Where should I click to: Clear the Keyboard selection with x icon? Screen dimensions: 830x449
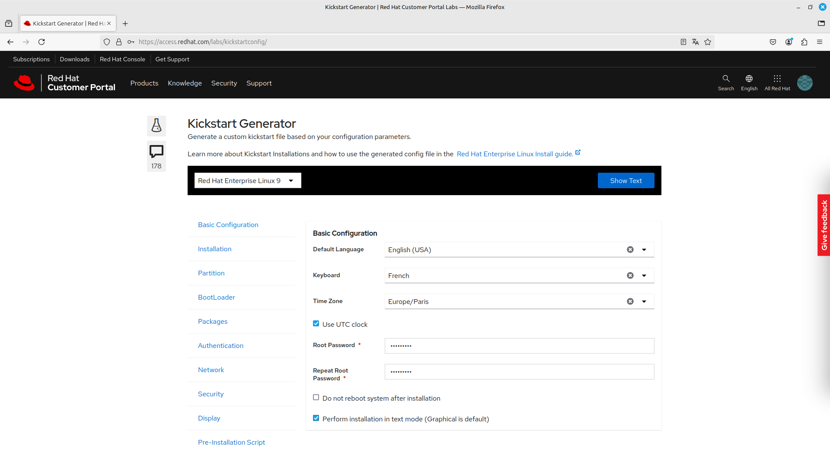[x=630, y=275]
